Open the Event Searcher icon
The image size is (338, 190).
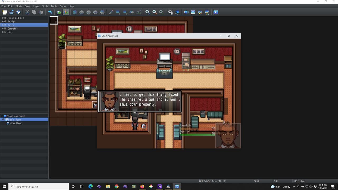193,12
